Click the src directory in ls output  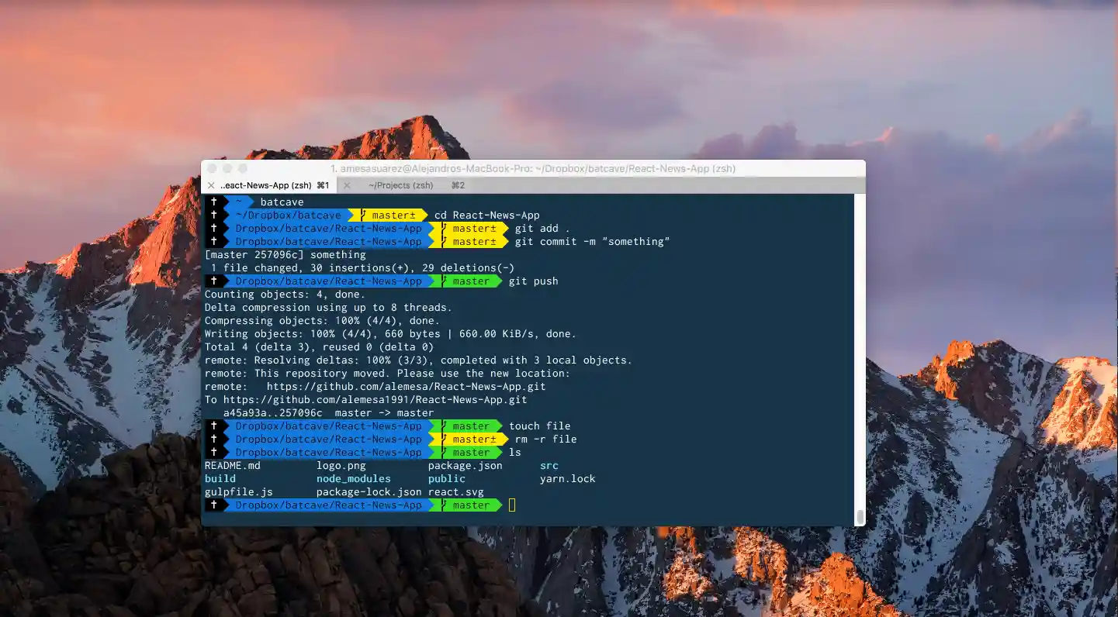pos(549,466)
